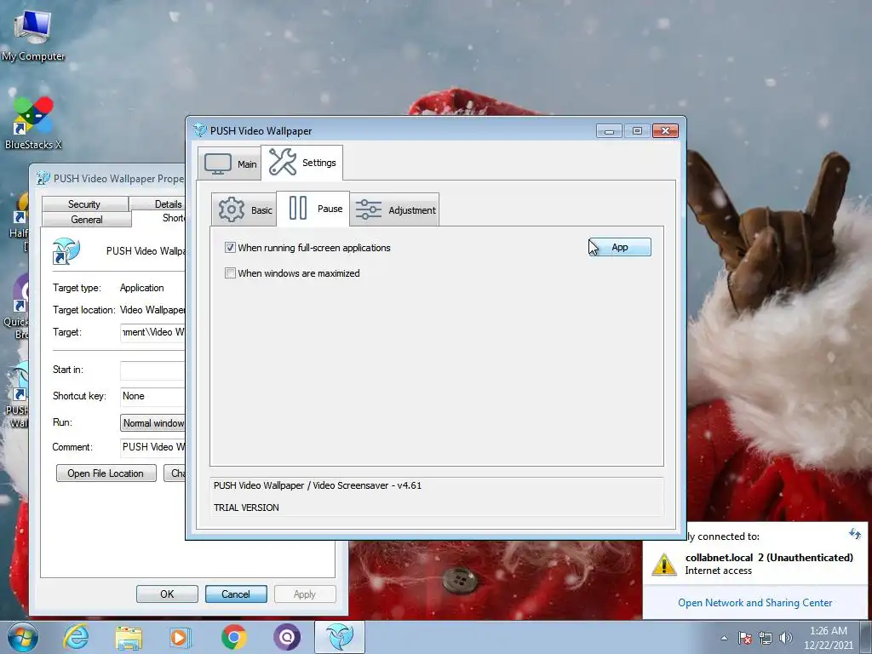The image size is (872, 654).
Task: Click the disabled Apply button
Action: click(304, 594)
